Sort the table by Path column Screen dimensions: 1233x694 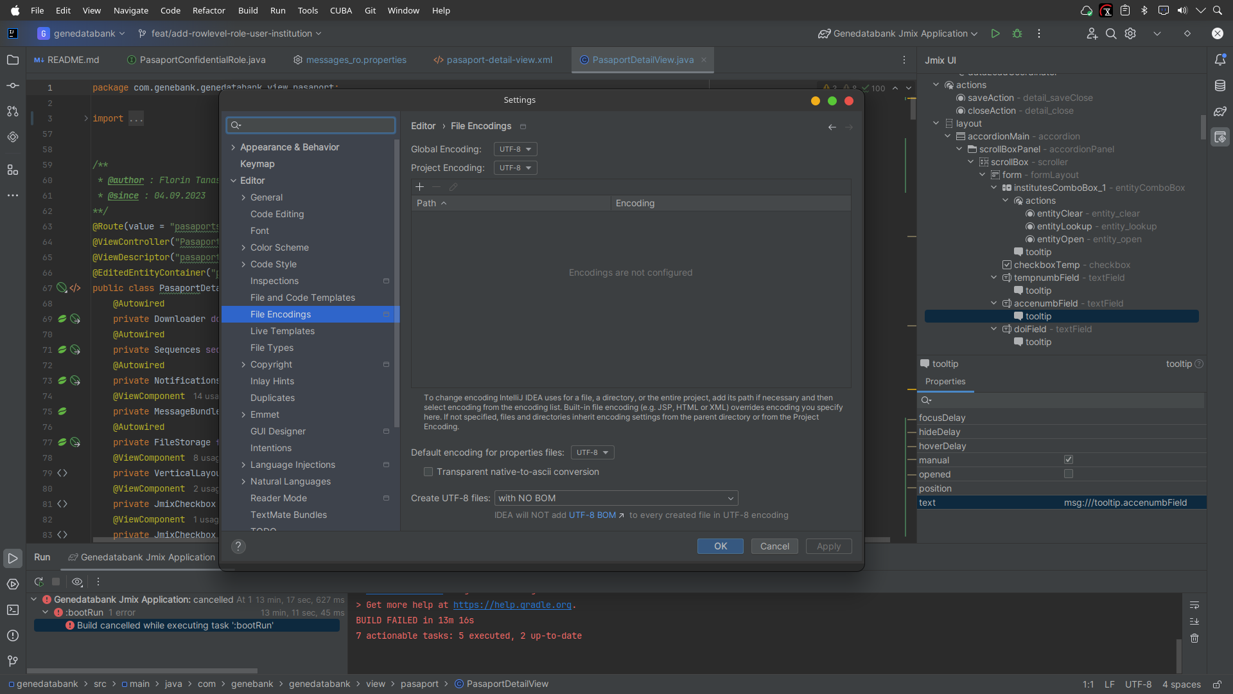coord(511,203)
